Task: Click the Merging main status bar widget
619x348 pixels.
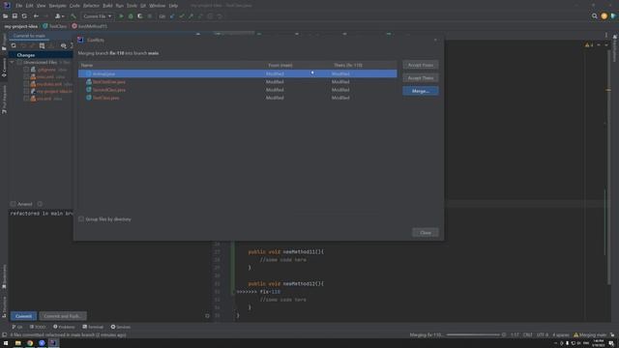Action: coord(590,335)
